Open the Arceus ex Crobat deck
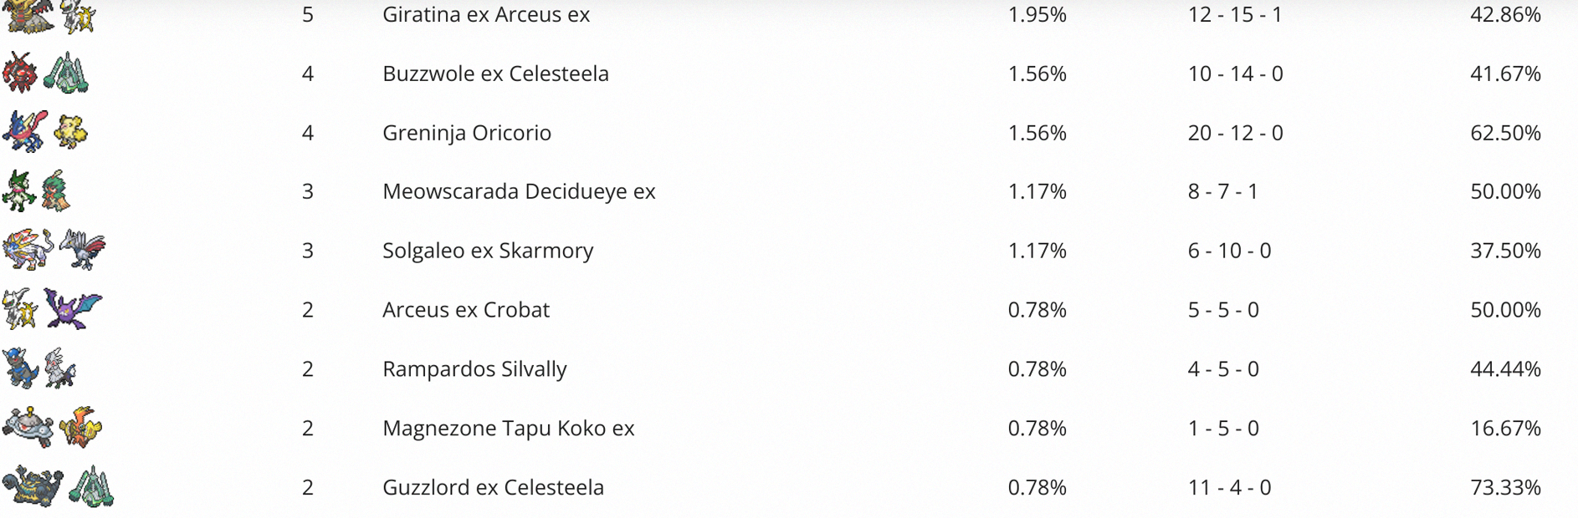1578x518 pixels. point(466,310)
